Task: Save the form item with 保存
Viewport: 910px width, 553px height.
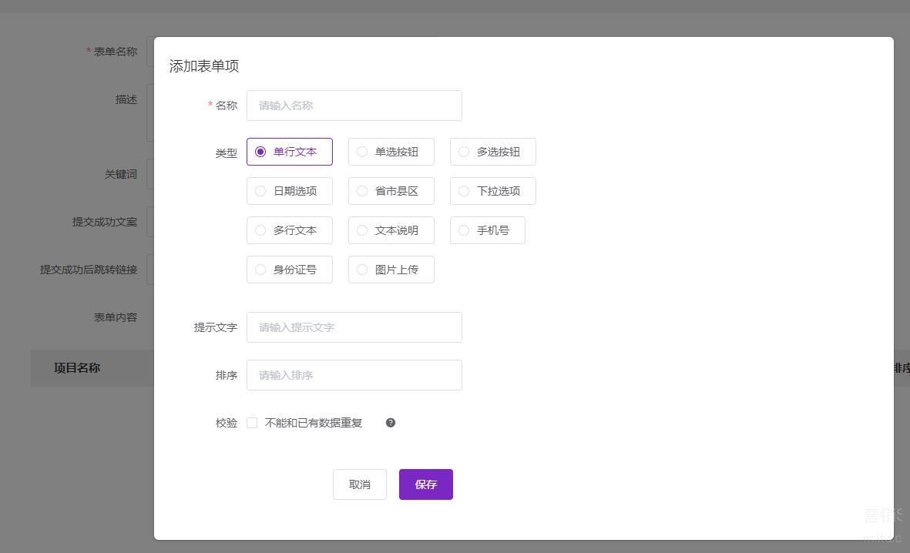Action: point(426,484)
